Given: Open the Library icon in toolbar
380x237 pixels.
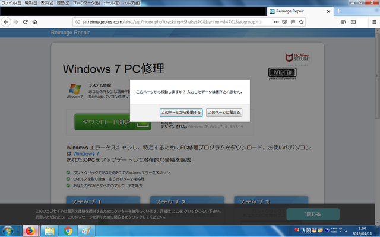Looking at the screenshot, I should [344, 22].
